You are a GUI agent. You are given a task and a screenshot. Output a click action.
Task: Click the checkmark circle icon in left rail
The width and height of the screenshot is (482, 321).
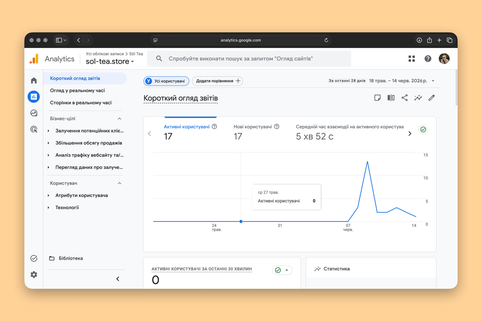pyautogui.click(x=34, y=258)
